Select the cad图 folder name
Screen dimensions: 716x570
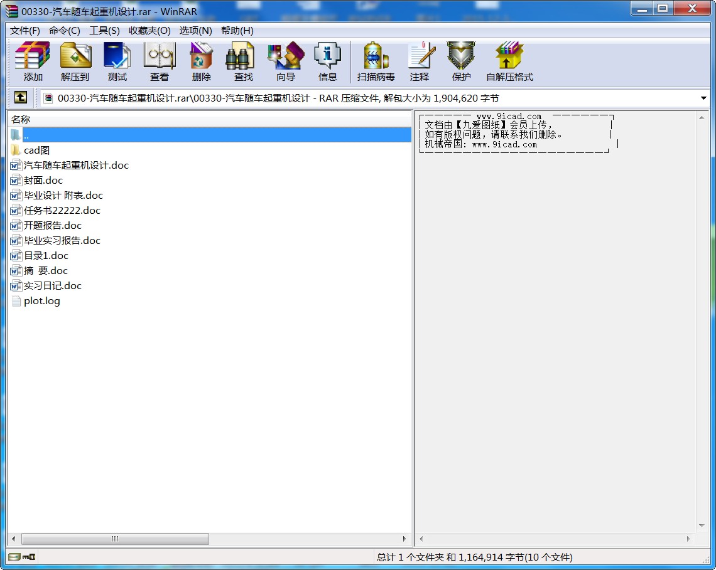click(x=36, y=150)
